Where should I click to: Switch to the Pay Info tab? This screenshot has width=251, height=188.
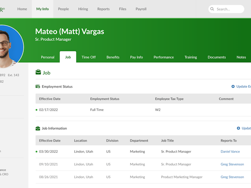(136, 57)
